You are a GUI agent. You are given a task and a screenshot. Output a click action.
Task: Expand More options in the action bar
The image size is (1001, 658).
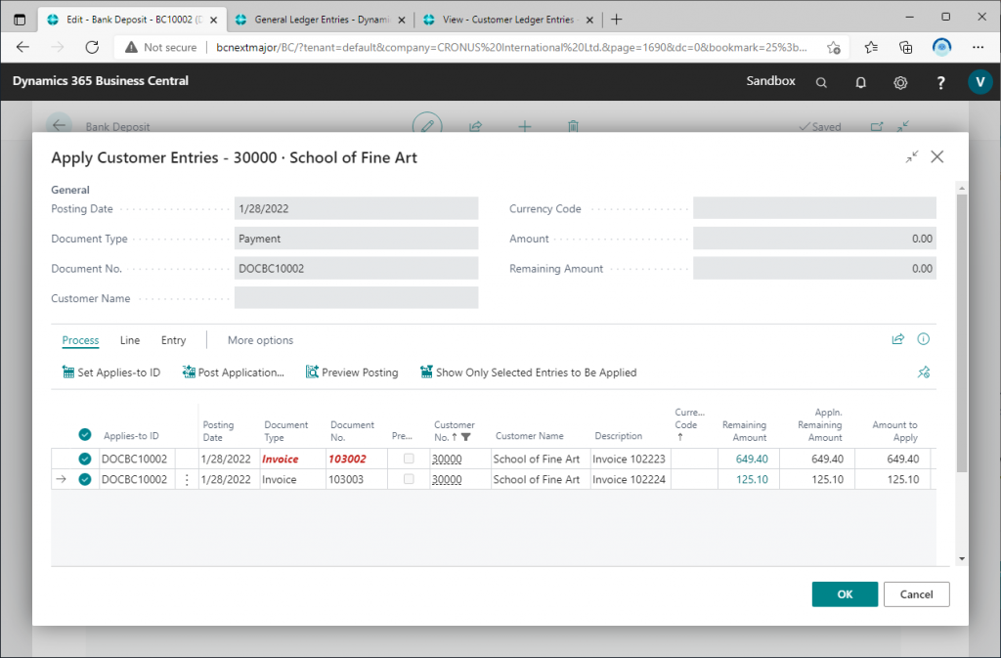(x=260, y=340)
